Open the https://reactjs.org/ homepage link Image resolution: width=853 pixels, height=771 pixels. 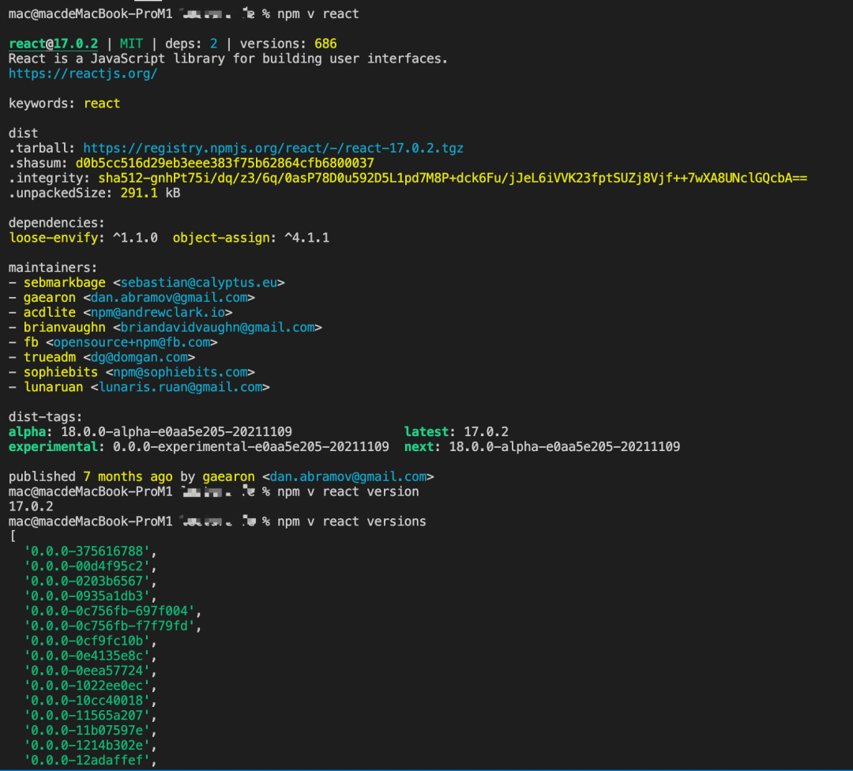click(x=83, y=73)
